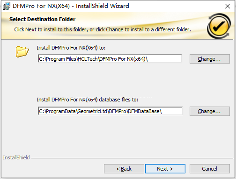Click the 'Install DFMPro For NX(X64) to:' label
This screenshot has width=236, height=179.
click(71, 48)
